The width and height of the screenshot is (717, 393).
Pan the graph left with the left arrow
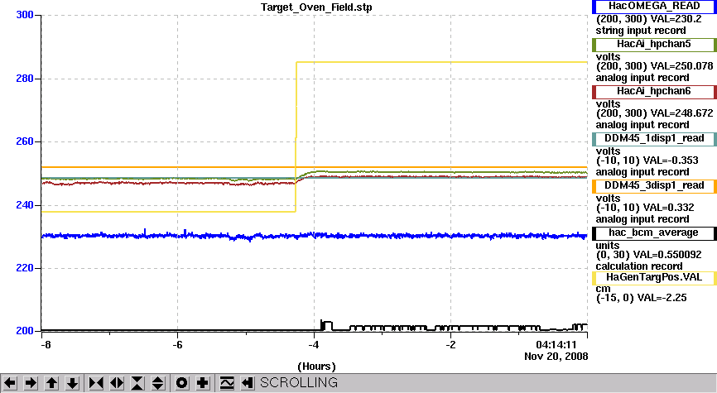(10, 382)
